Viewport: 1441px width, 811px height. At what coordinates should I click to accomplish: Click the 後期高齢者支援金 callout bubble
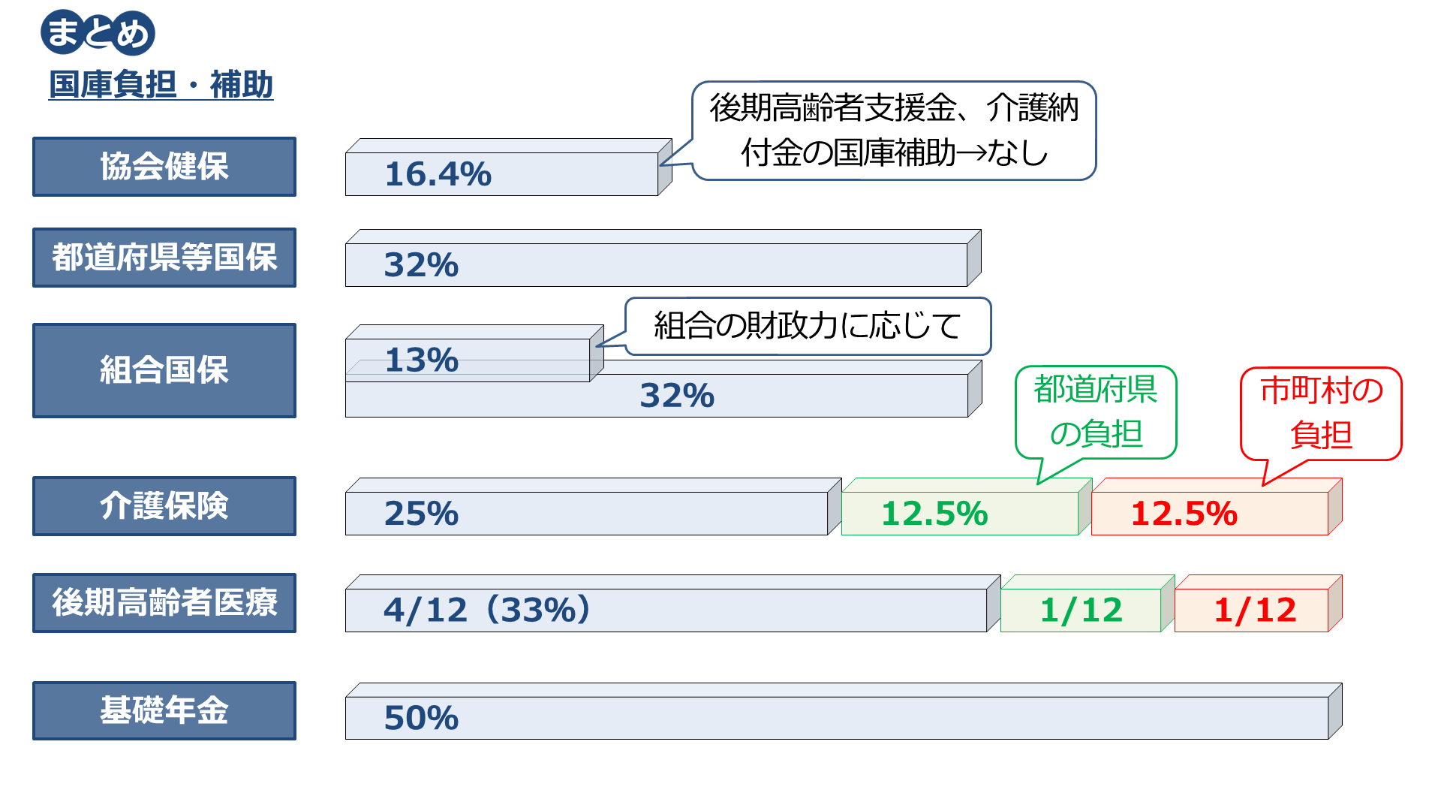click(894, 131)
